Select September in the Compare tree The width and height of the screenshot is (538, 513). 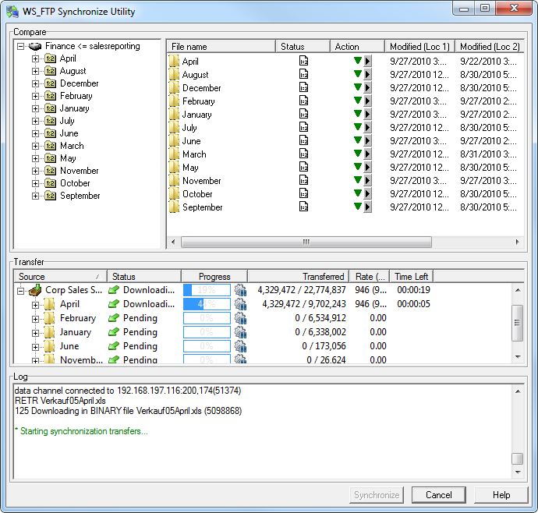click(80, 196)
